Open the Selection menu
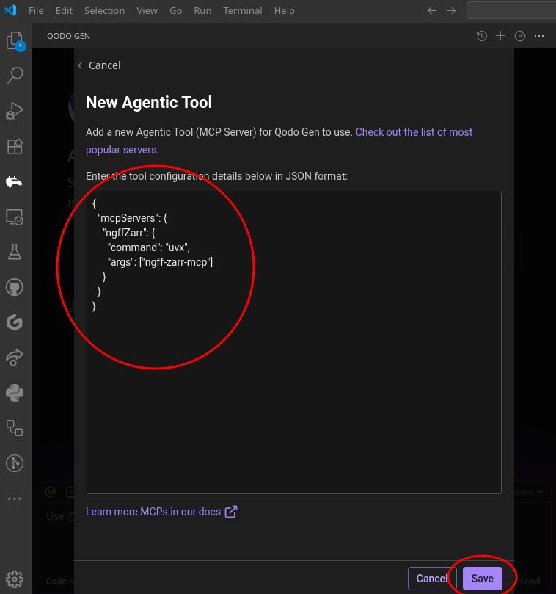Viewport: 556px width, 594px height. click(x=104, y=10)
